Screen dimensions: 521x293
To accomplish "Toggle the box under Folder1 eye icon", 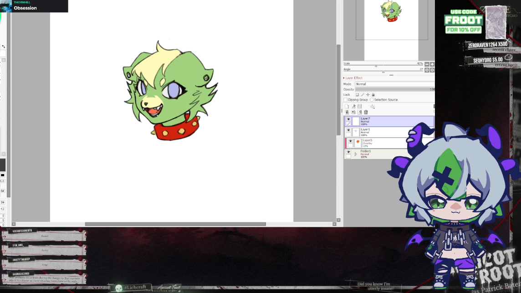I will tap(348, 156).
